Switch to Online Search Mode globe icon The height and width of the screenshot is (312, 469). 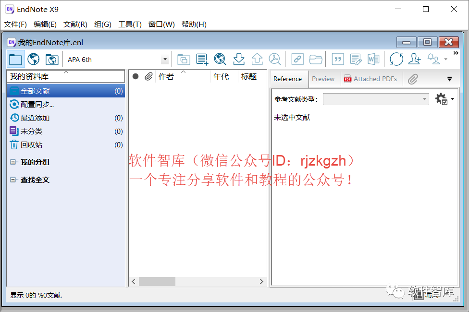pyautogui.click(x=34, y=59)
